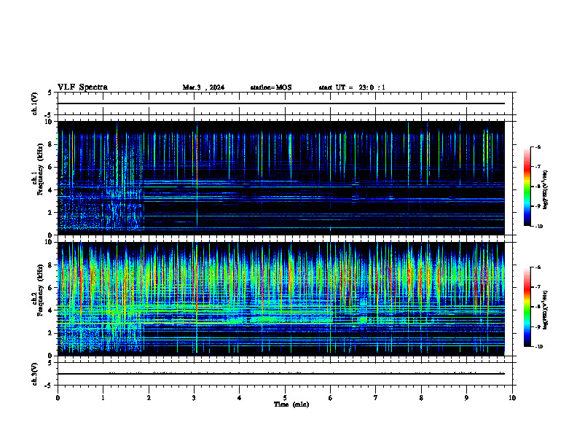
Task: Click the "-8" value on ch.2 color bar
Action: pos(538,307)
